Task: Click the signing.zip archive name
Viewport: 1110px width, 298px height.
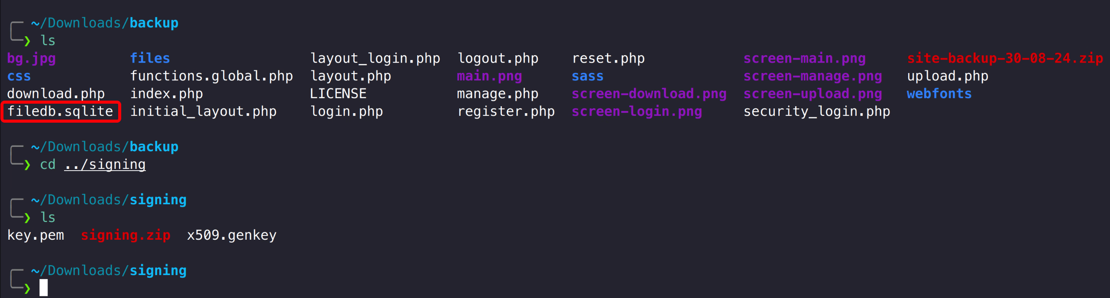Action: (x=126, y=235)
